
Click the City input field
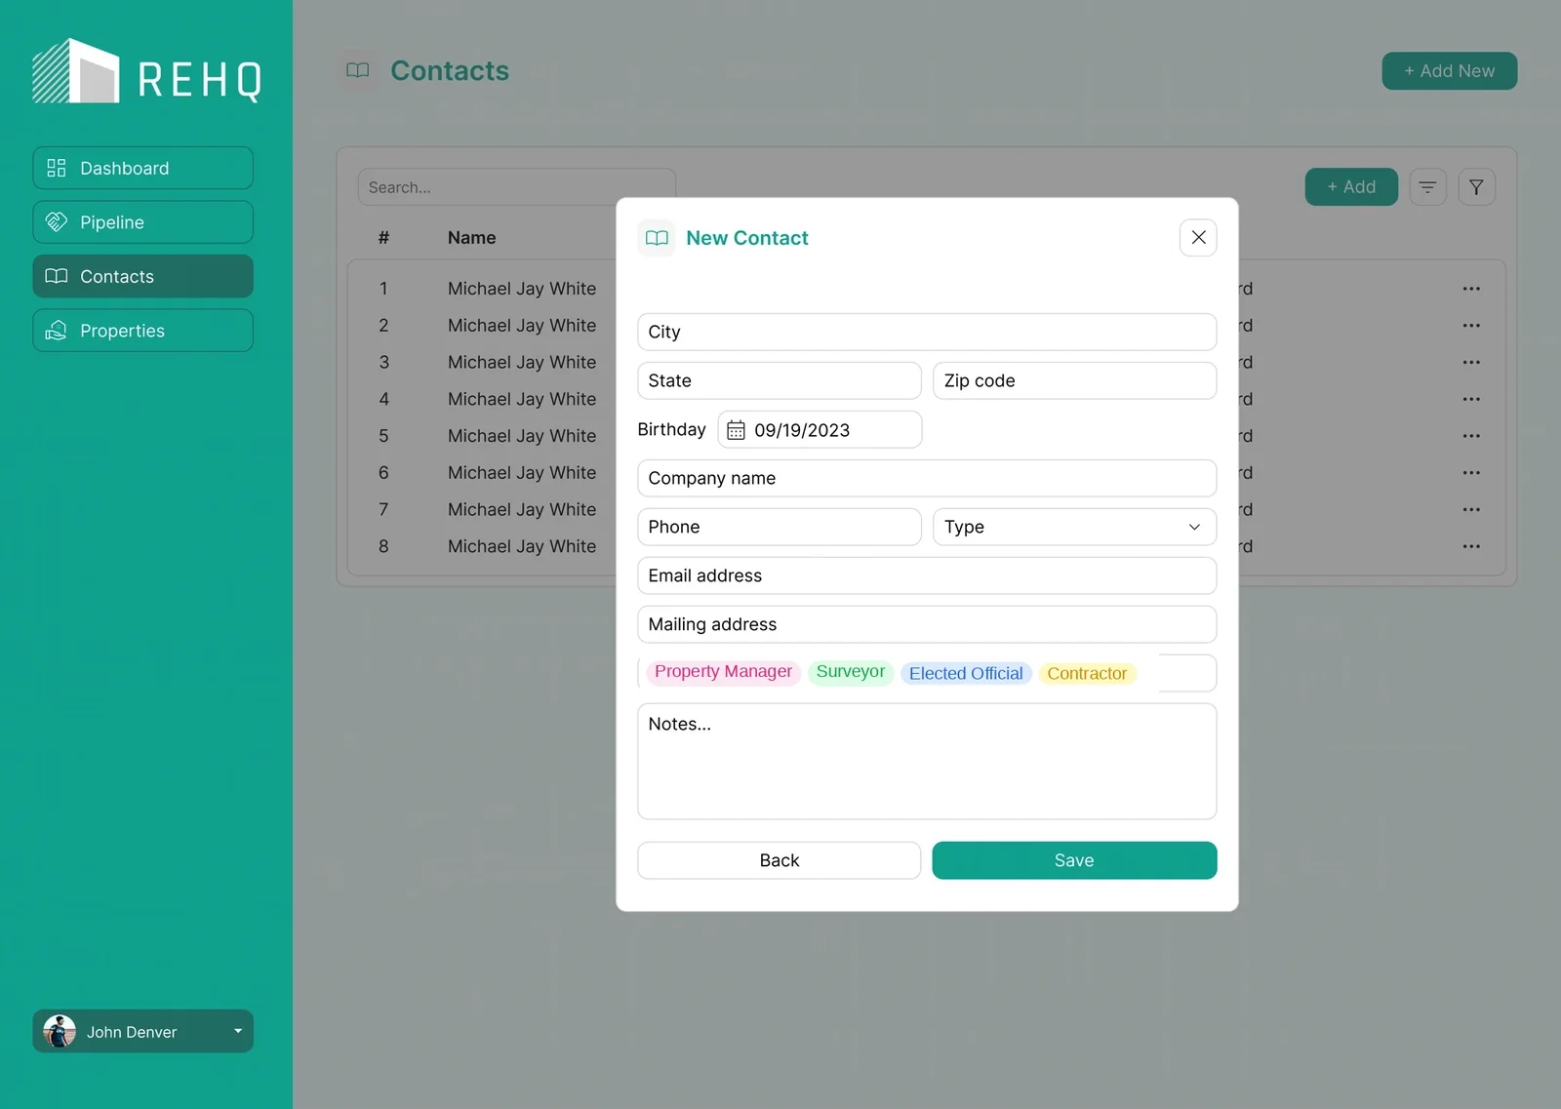pos(927,332)
